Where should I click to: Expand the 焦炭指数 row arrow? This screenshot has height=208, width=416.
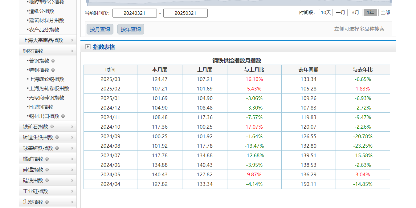coord(72,202)
